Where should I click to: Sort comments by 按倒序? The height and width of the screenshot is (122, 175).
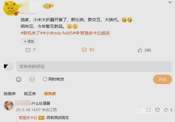10,94
